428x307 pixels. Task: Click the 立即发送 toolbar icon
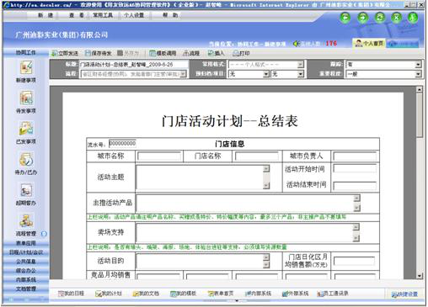[x=55, y=53]
